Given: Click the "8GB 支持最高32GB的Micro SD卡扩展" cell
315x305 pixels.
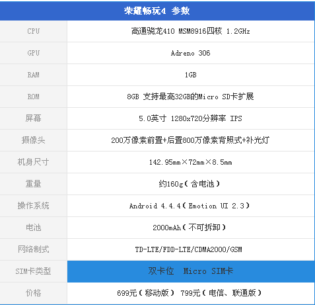Looking at the screenshot, I should tap(191, 97).
